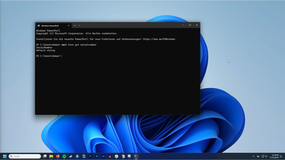Switch to Adobe Photoshop
Image resolution: width=285 pixels, height=160 pixels.
[x=97, y=156]
